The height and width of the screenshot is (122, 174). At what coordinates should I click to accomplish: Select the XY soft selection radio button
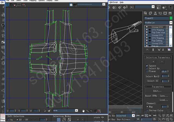17,120
